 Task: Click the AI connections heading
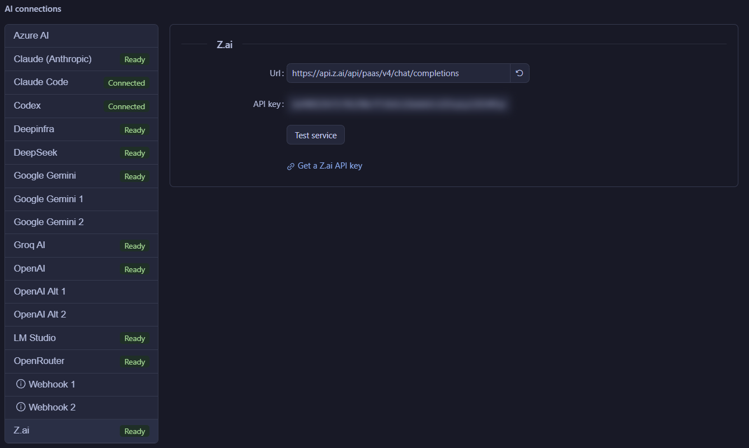pyautogui.click(x=33, y=9)
